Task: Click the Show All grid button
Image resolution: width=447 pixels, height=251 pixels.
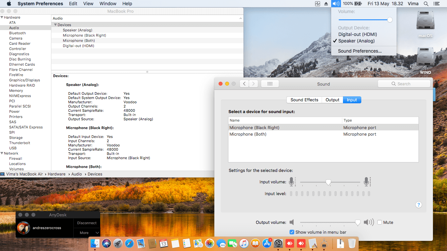Action: [x=270, y=84]
